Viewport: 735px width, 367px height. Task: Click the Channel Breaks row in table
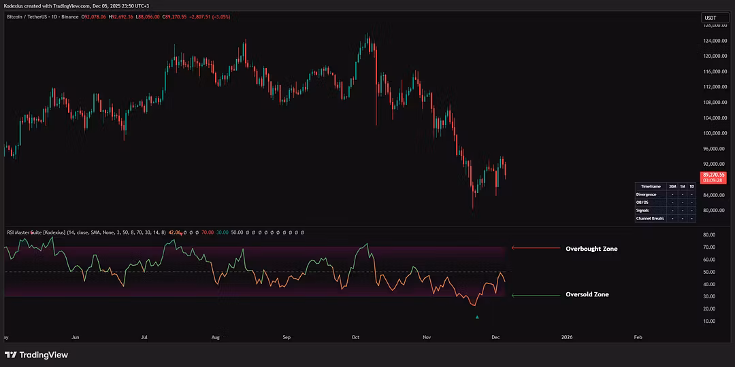point(650,218)
